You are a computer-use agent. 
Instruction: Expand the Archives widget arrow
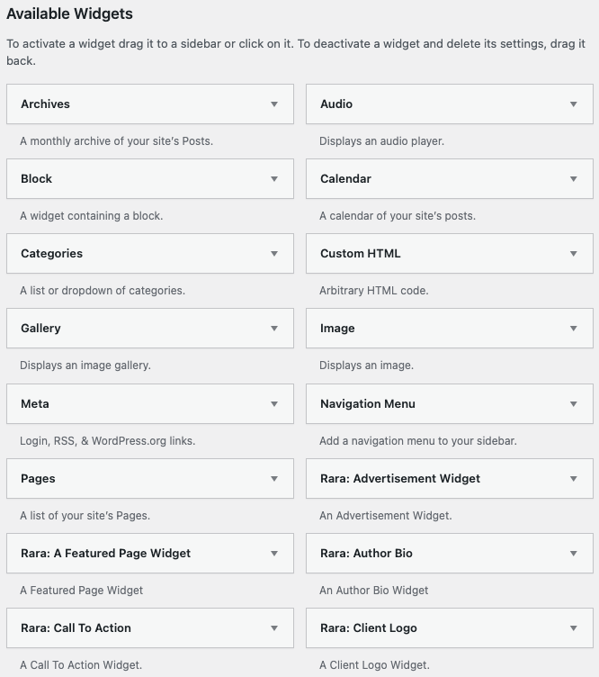274,104
